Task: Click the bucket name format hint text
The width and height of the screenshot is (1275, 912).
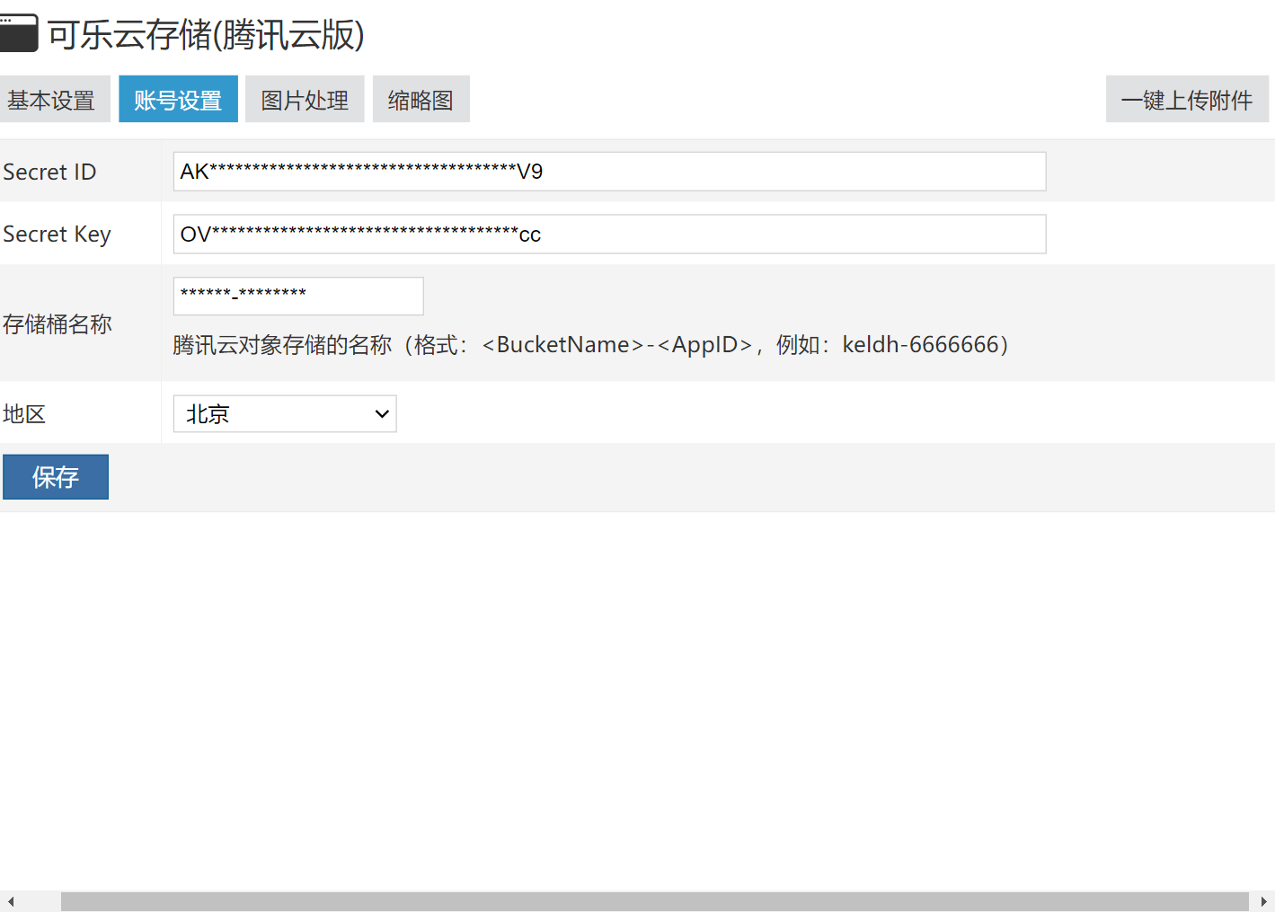Action: click(x=591, y=345)
